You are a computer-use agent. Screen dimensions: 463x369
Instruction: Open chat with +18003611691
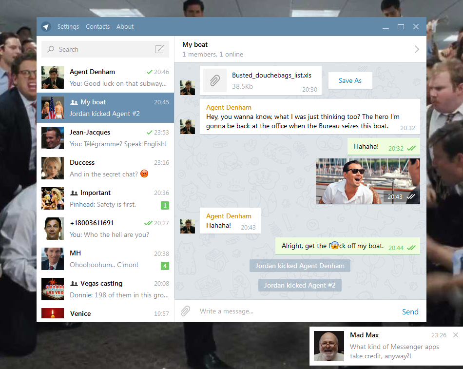105,229
